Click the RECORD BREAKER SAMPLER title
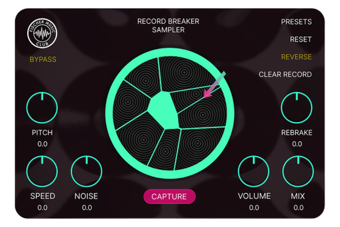340x227 pixels. [168, 26]
